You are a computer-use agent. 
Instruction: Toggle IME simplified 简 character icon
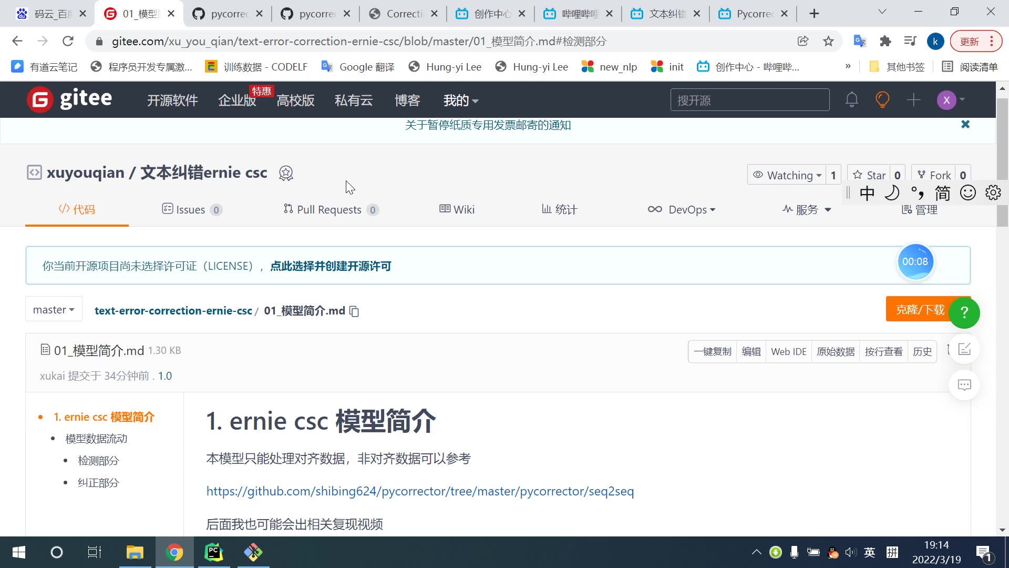click(943, 193)
